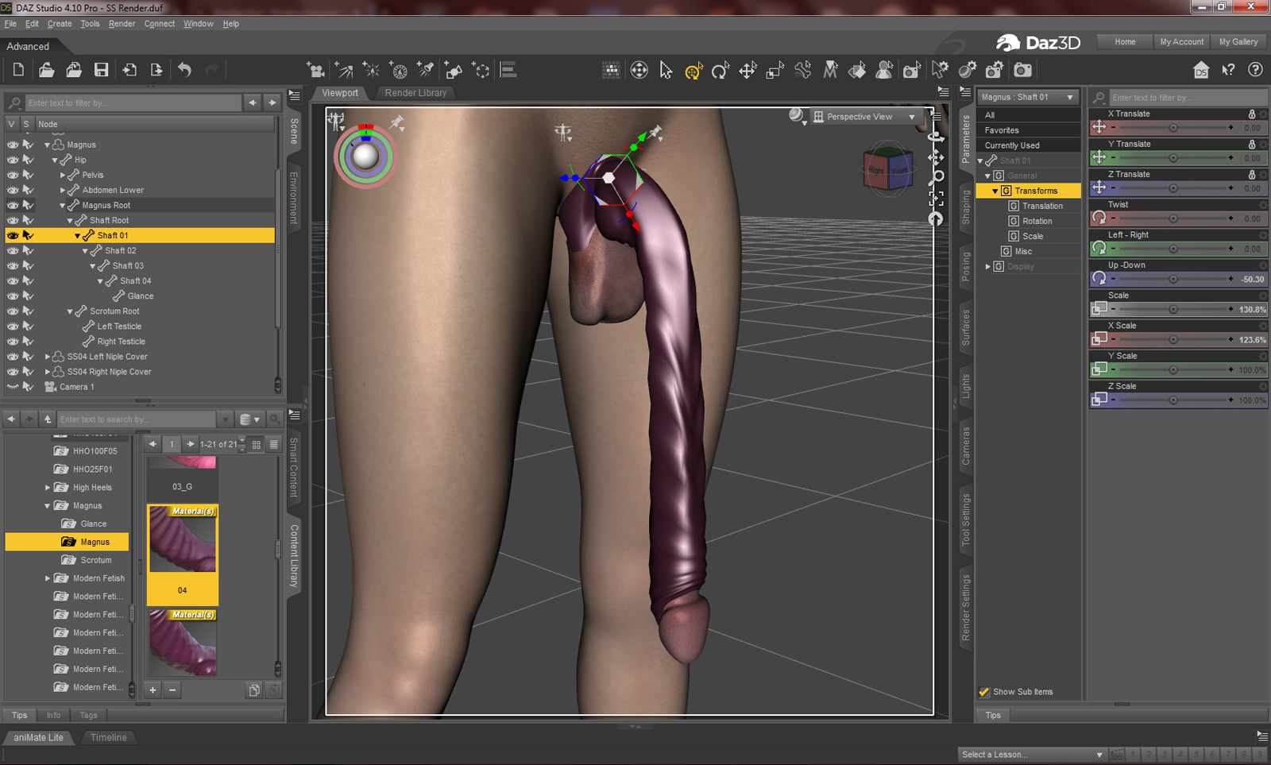1271x765 pixels.
Task: Toggle visibility of the Pelvis node
Action: tap(13, 175)
